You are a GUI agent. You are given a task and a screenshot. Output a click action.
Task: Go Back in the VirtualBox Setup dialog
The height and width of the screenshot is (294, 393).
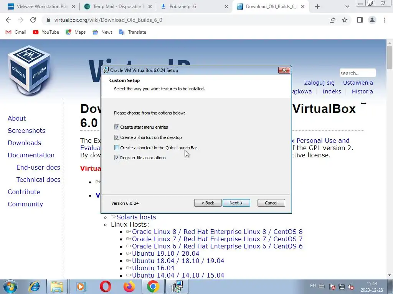tap(208, 203)
